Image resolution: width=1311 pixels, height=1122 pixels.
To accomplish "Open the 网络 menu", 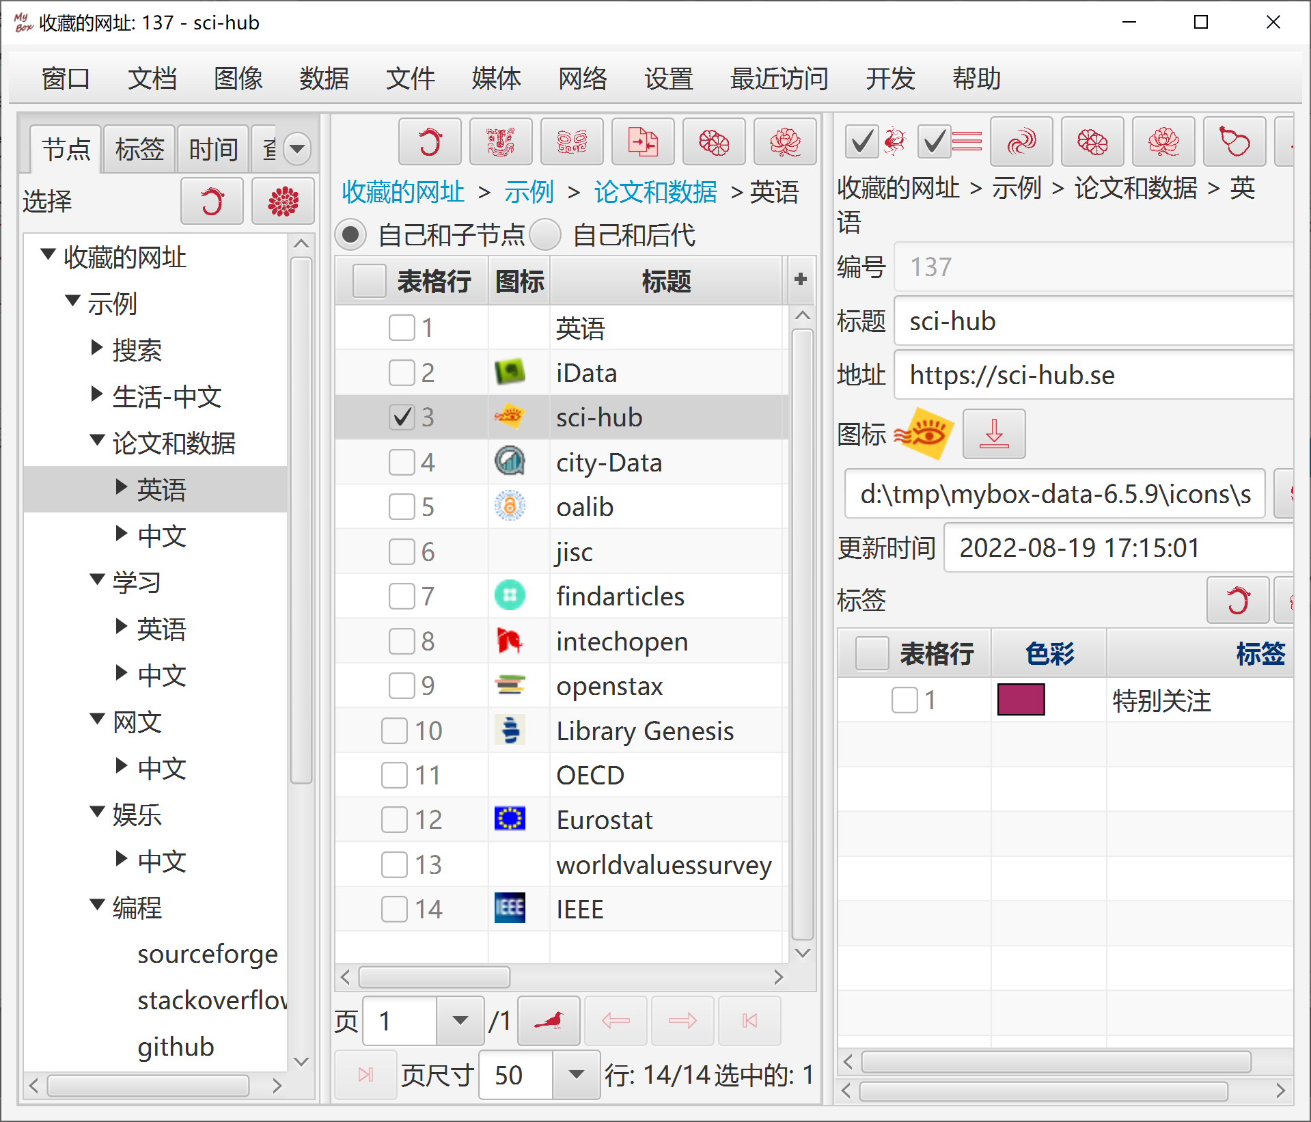I will click(582, 79).
